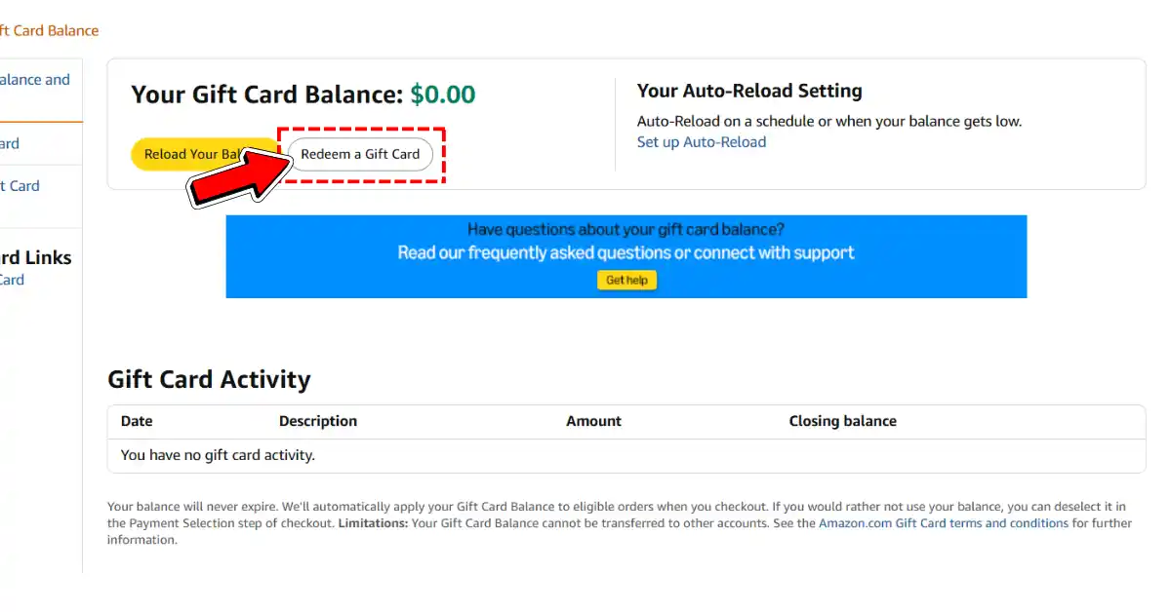1171x612 pixels.
Task: Select the Description column header
Action: [317, 421]
